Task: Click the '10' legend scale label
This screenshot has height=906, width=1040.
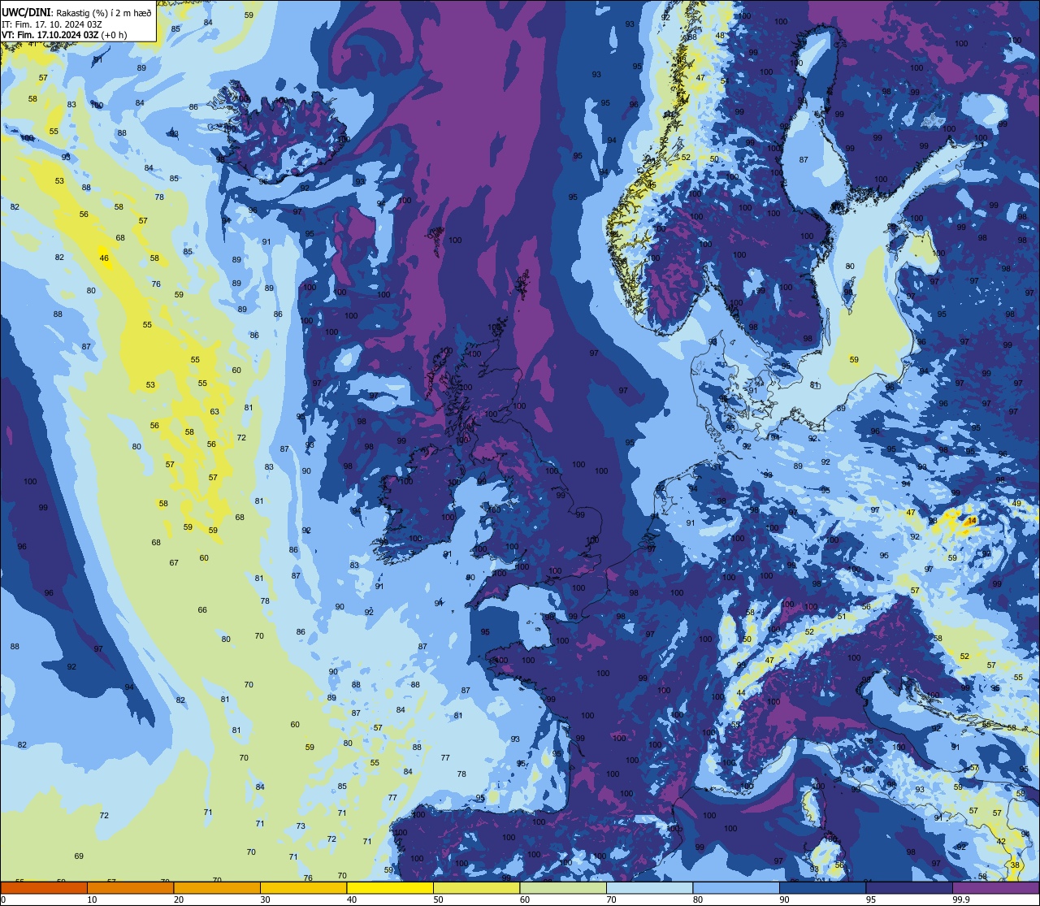Action: (92, 899)
